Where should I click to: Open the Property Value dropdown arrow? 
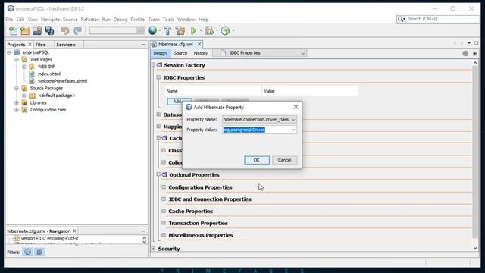pyautogui.click(x=293, y=130)
